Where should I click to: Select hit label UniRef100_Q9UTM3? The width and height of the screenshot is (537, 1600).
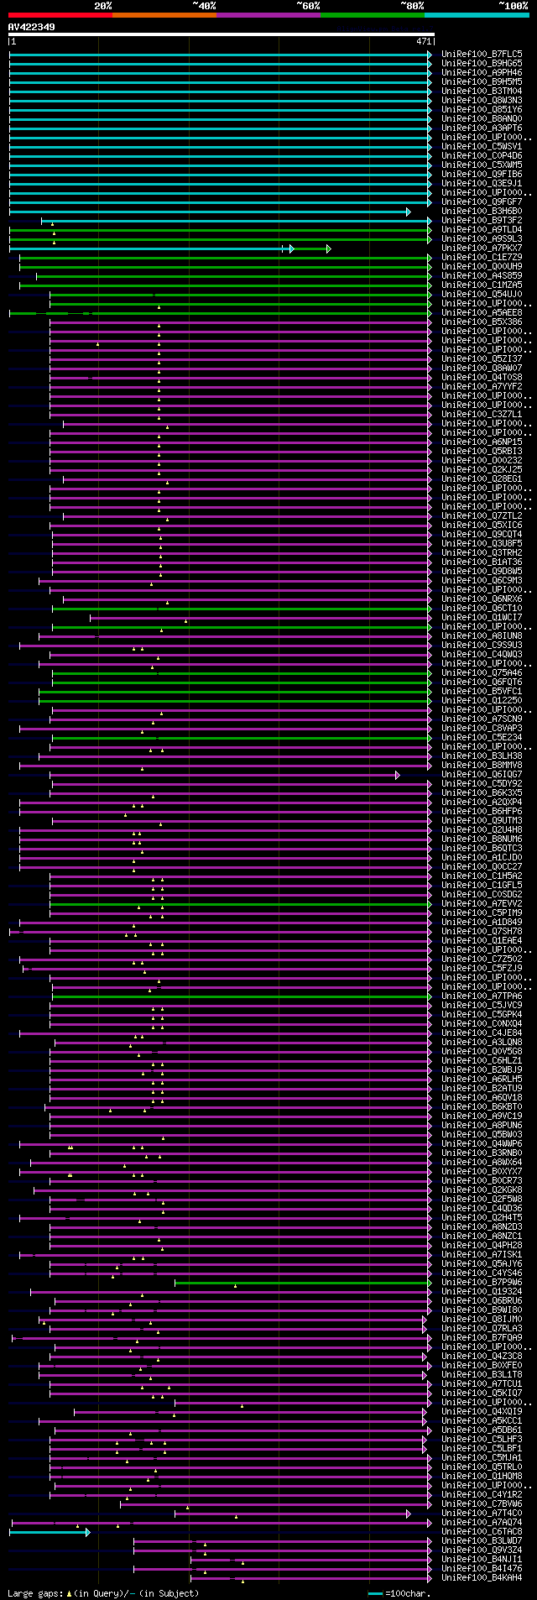click(x=482, y=821)
